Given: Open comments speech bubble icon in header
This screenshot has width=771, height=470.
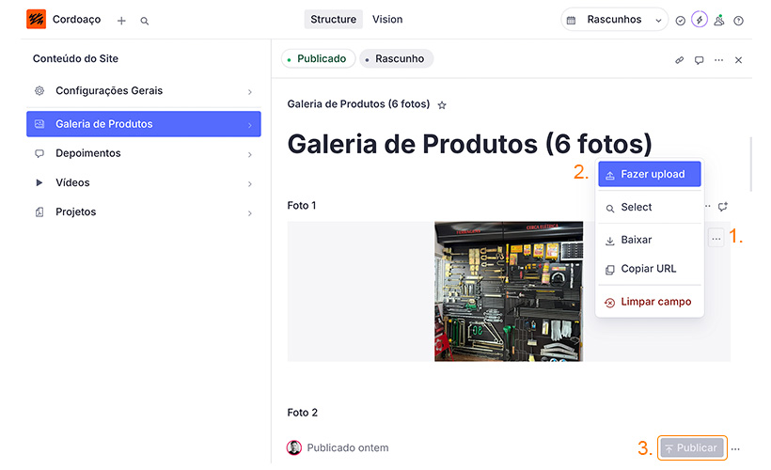Looking at the screenshot, I should [x=699, y=60].
